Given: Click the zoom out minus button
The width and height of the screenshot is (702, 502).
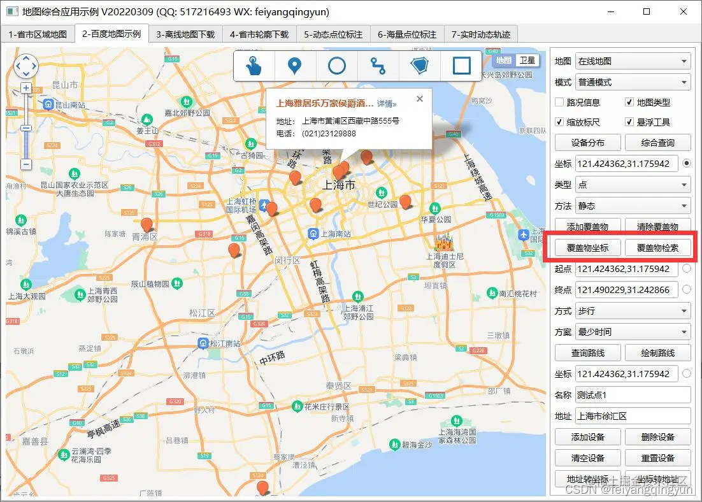Looking at the screenshot, I should (26, 164).
